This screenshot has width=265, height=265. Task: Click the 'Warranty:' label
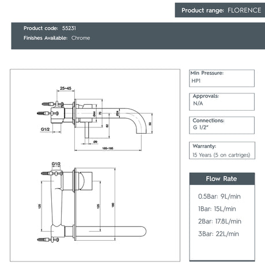click(205, 146)
